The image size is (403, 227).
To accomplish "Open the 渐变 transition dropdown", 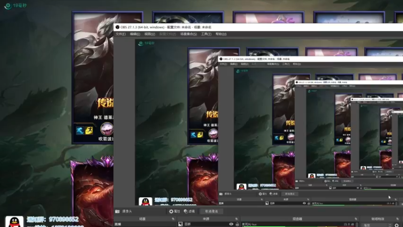I will (x=374, y=225).
